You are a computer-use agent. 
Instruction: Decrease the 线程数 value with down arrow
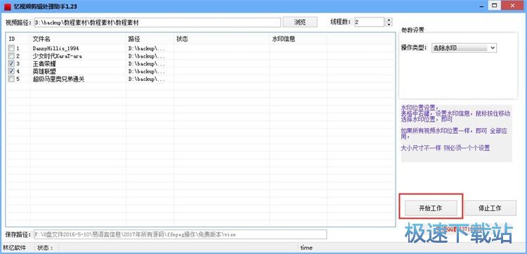tap(389, 24)
